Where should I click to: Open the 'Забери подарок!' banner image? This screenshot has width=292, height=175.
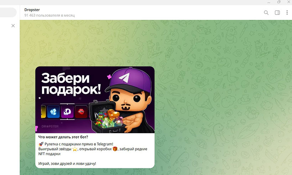95,100
